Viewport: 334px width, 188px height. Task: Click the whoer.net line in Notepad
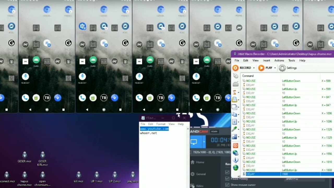148,133
